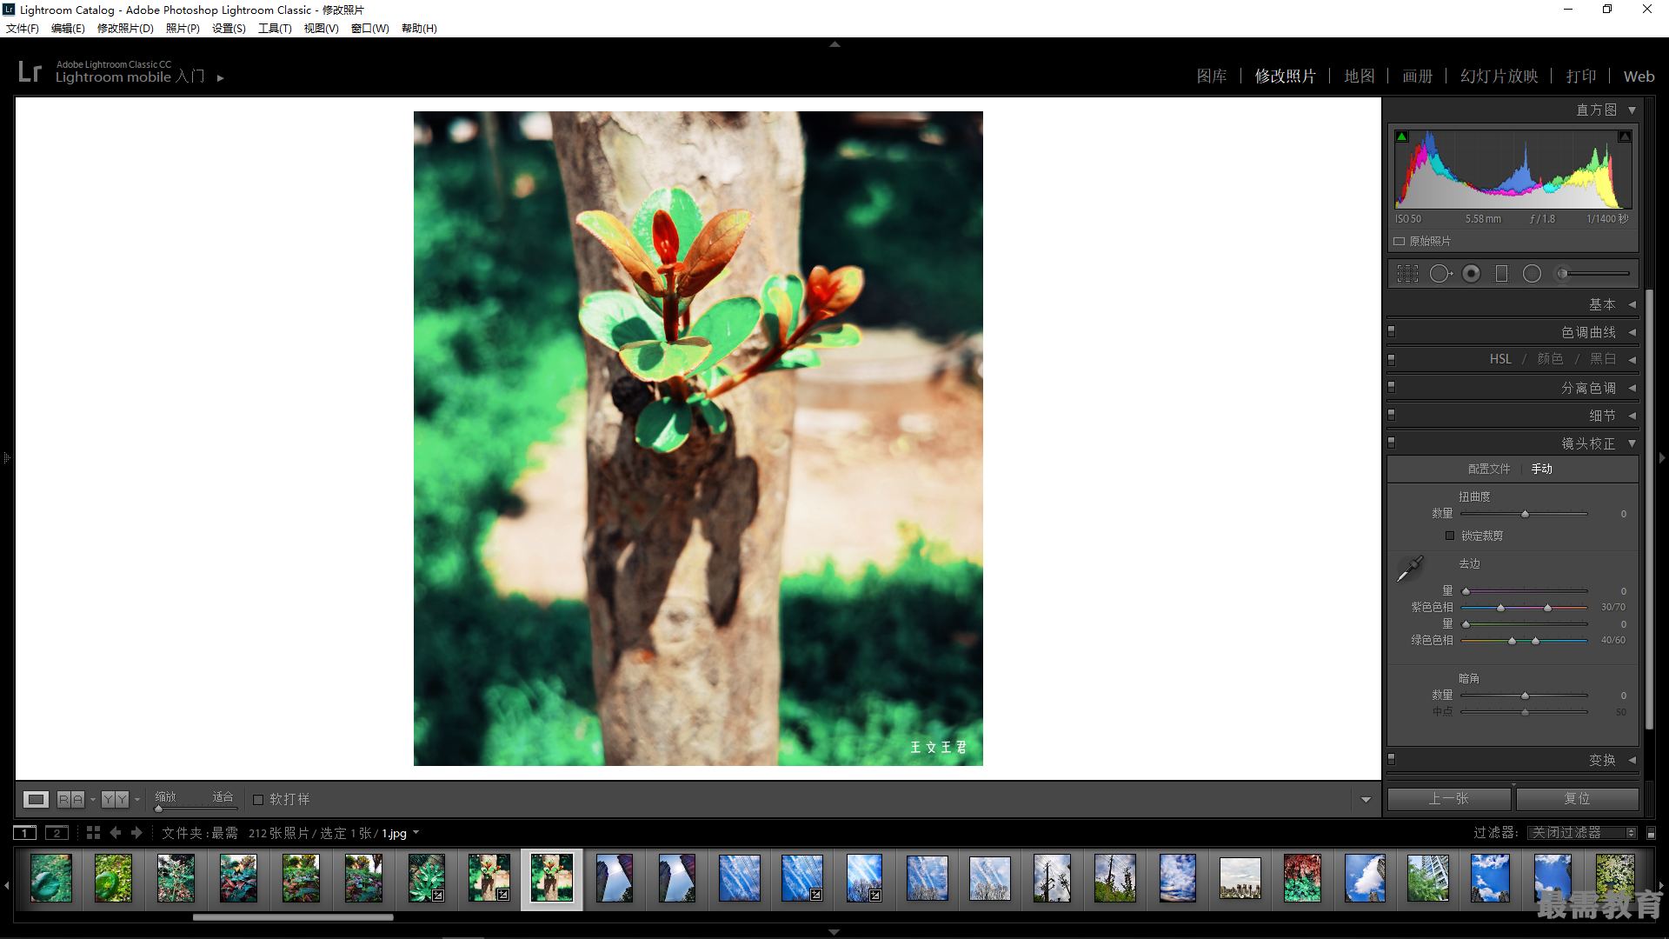
Task: Toggle Split Toning panel switch
Action: (1391, 387)
